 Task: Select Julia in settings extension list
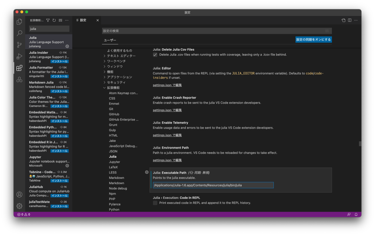(x=112, y=156)
